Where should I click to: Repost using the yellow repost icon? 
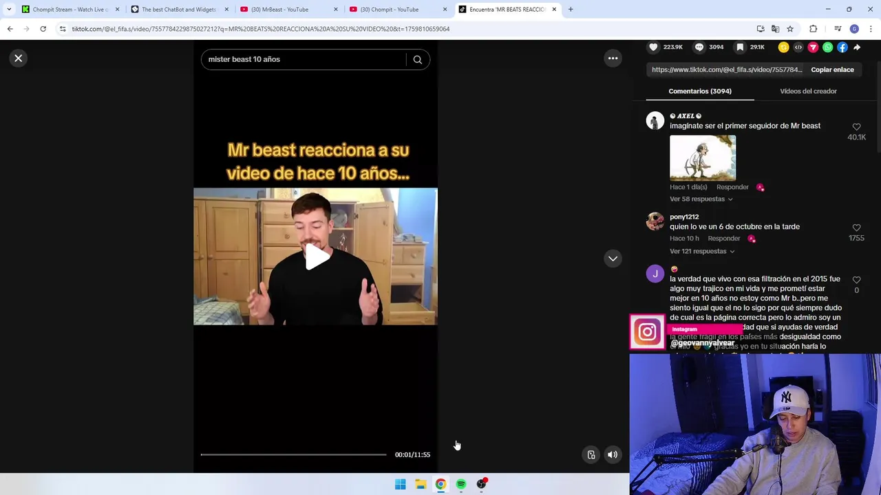783,47
